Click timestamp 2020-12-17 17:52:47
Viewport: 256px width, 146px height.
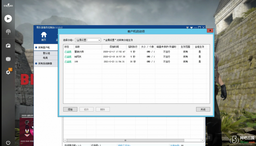[x=114, y=52]
